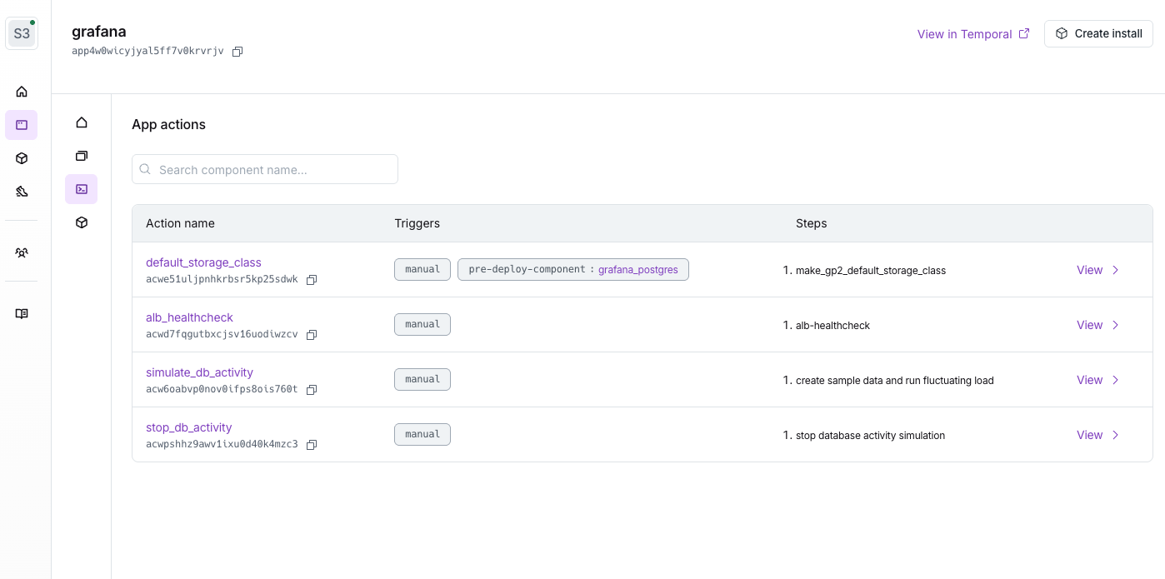
Task: Copy the default_storage_class action ID
Action: click(312, 280)
